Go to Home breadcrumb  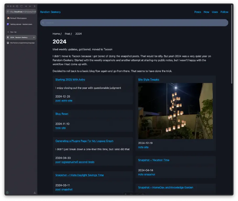[x=56, y=34]
